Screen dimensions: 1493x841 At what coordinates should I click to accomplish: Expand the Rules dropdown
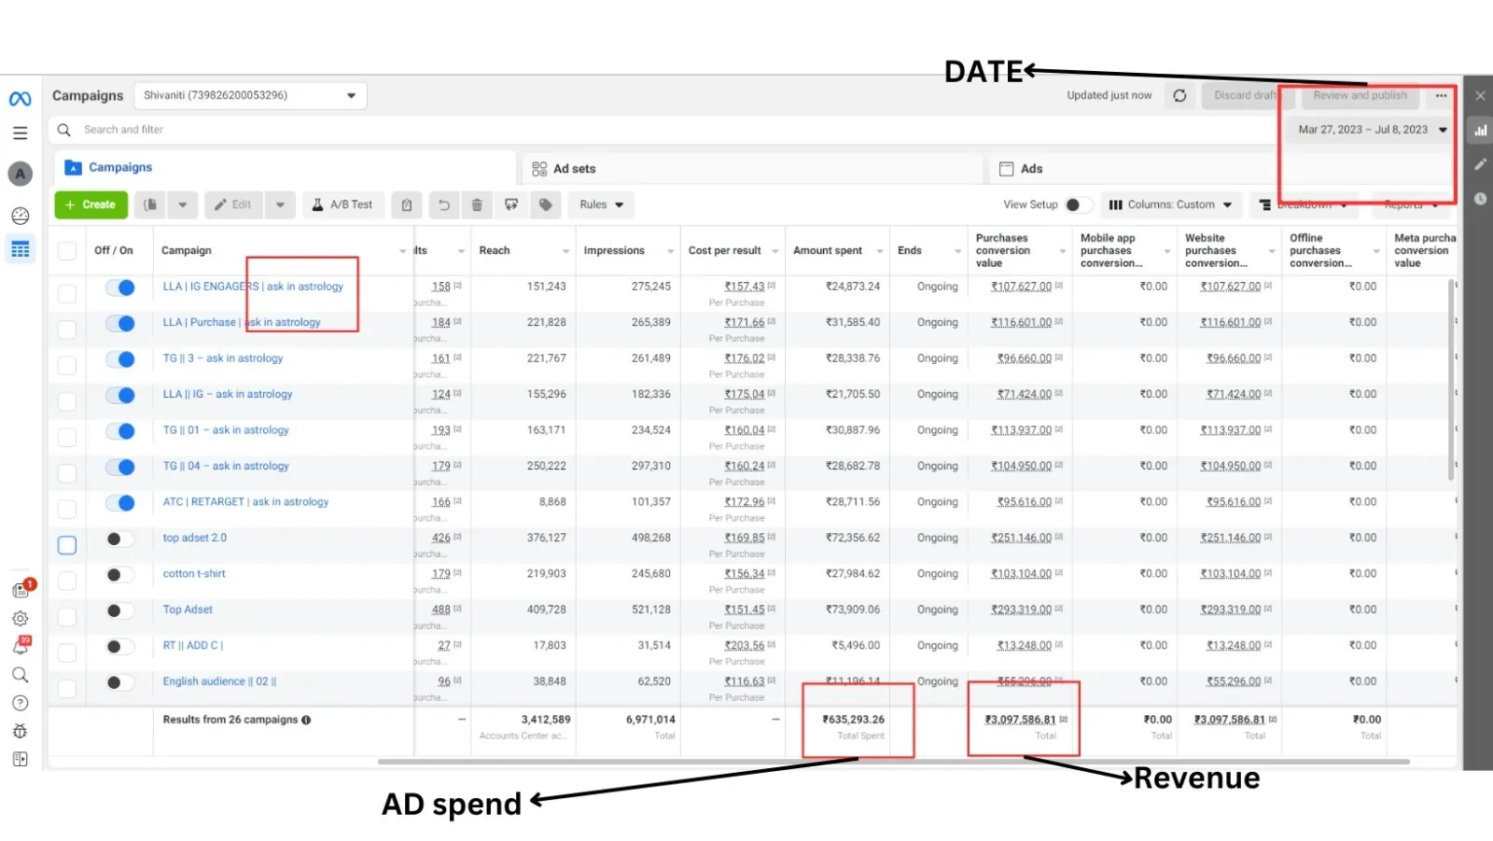pyautogui.click(x=601, y=204)
